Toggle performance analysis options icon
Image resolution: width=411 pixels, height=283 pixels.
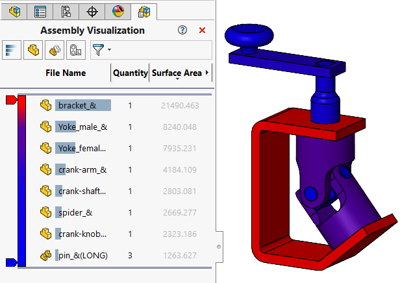coord(76,50)
